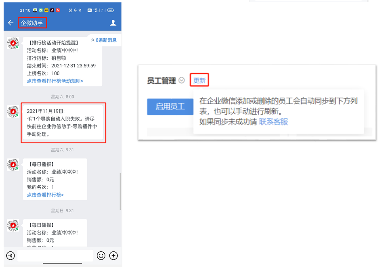Click the 更新 refresh link in 员工管理
390x272 pixels.
tap(199, 80)
